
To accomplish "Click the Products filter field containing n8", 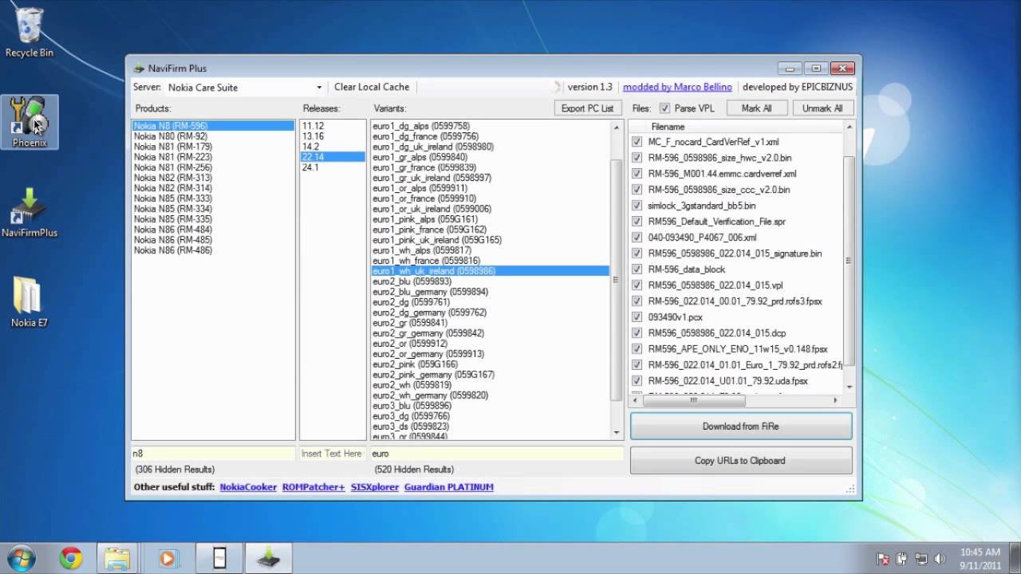I will 213,454.
